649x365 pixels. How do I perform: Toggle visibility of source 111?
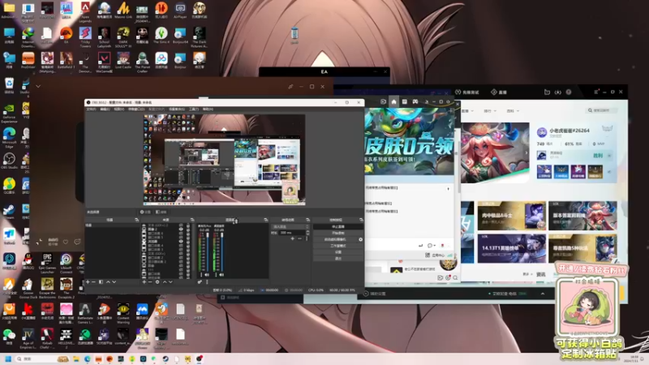[x=180, y=269]
